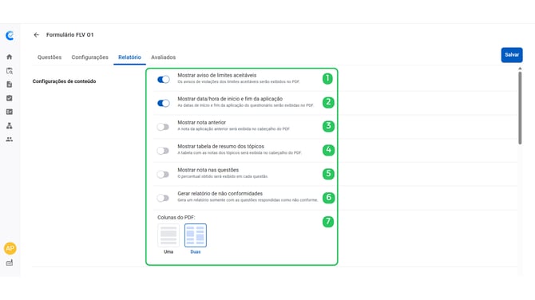Click the Colunas do PDF label
The width and height of the screenshot is (535, 300).
176,217
